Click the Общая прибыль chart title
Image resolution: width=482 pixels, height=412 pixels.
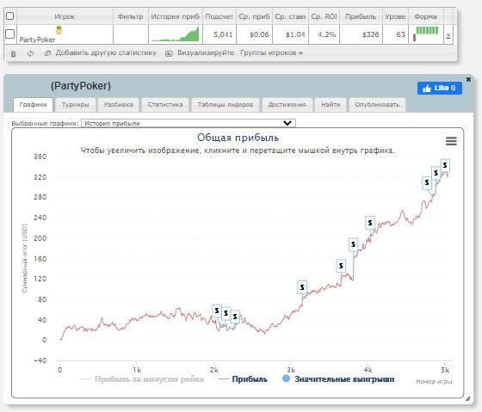point(238,138)
